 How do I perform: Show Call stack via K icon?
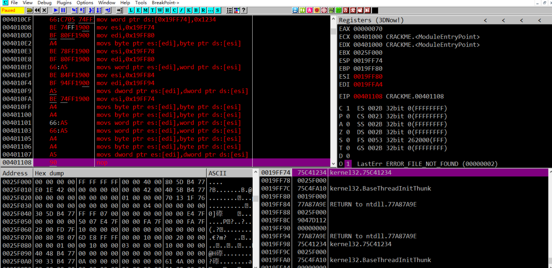pos(189,10)
